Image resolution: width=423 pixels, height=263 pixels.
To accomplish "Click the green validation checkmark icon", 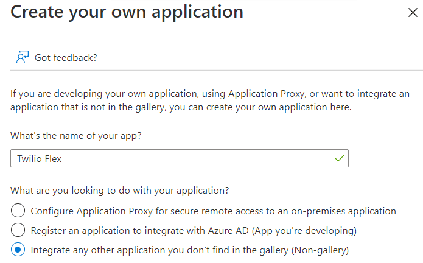I will coord(339,159).
